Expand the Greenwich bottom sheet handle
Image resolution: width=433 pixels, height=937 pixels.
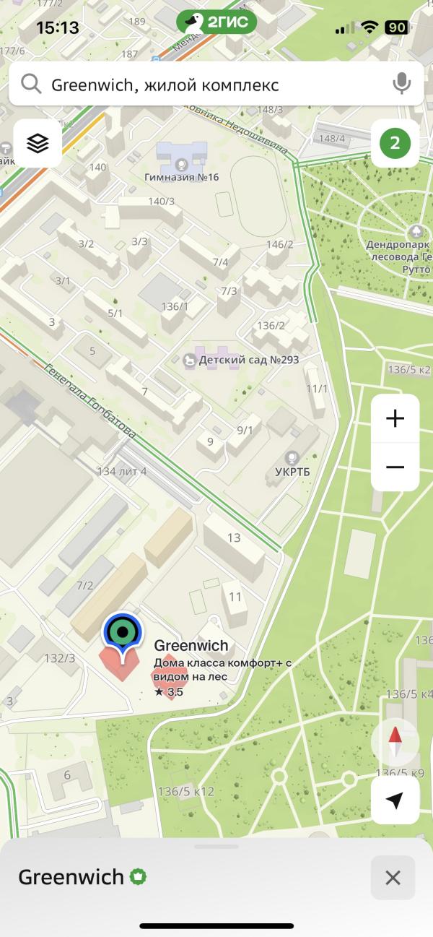click(216, 847)
